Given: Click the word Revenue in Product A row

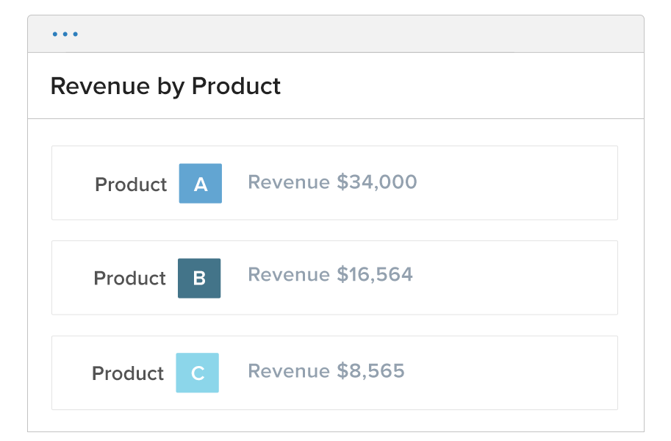Looking at the screenshot, I should (x=289, y=182).
